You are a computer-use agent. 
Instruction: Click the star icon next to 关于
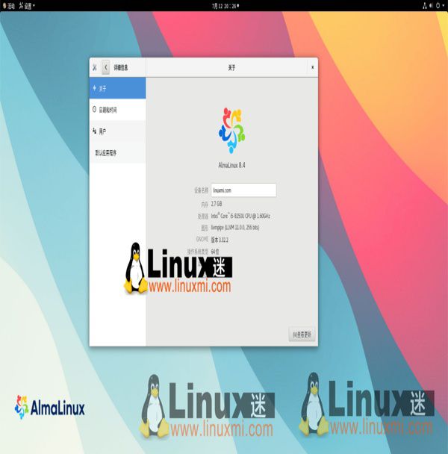(x=94, y=87)
